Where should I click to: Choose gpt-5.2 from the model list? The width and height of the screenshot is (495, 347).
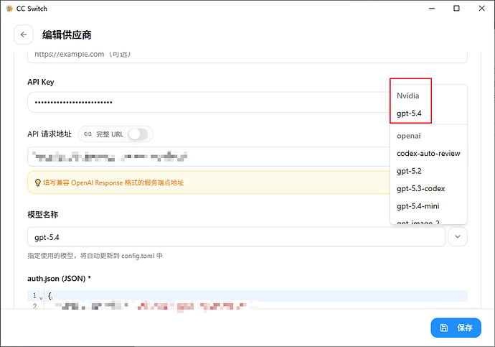[428, 171]
